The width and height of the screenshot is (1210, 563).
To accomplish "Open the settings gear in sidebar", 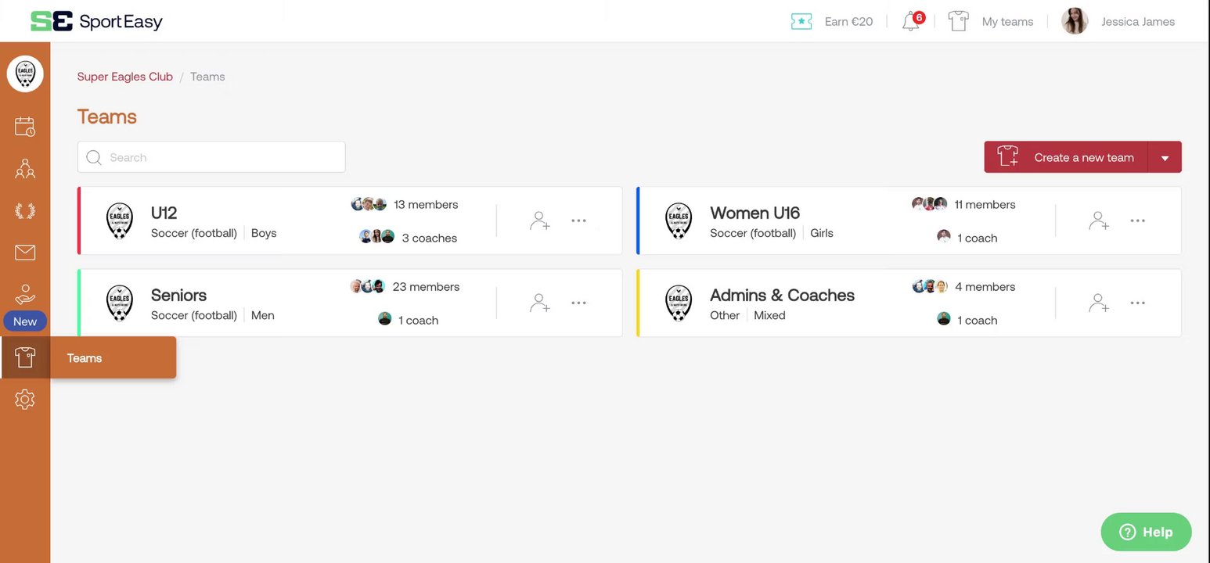I will click(x=25, y=400).
